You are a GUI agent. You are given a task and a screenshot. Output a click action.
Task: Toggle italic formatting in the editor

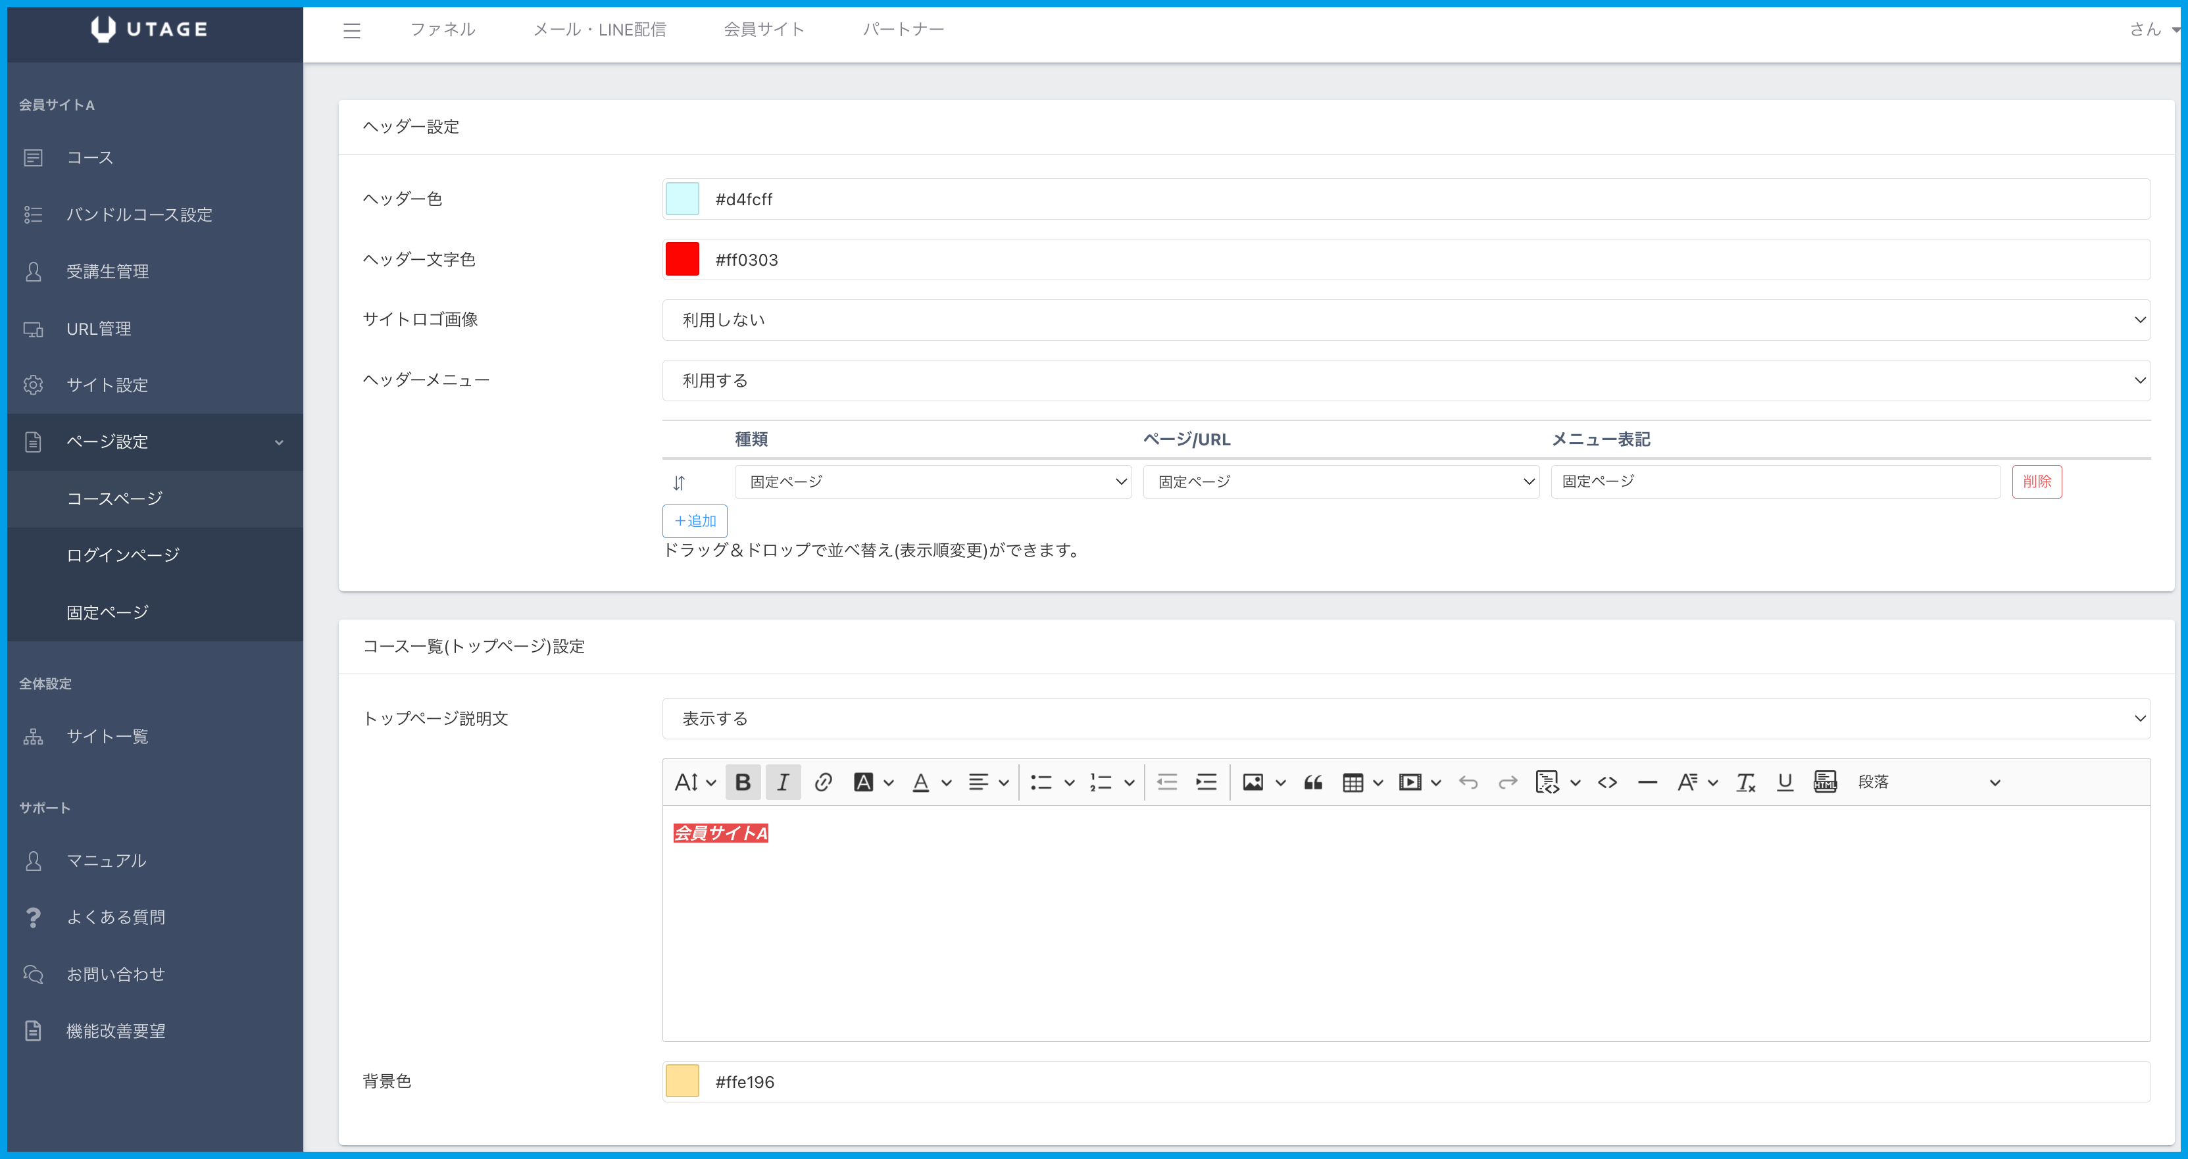click(782, 782)
